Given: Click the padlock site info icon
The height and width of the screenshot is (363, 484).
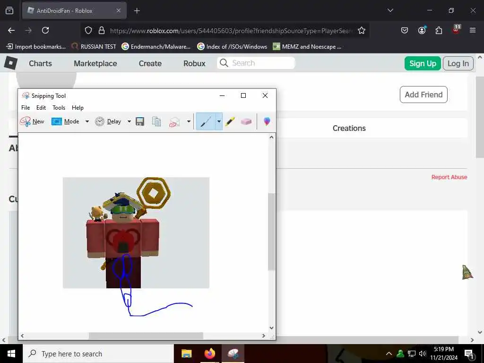Looking at the screenshot, I should point(102,30).
